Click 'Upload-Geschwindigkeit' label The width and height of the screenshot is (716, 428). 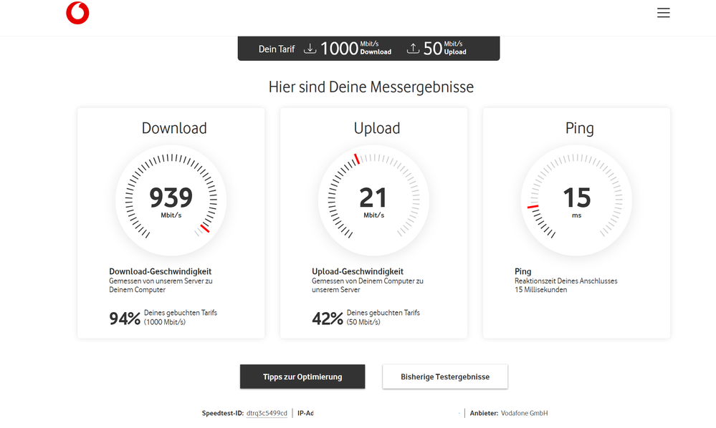coord(358,271)
